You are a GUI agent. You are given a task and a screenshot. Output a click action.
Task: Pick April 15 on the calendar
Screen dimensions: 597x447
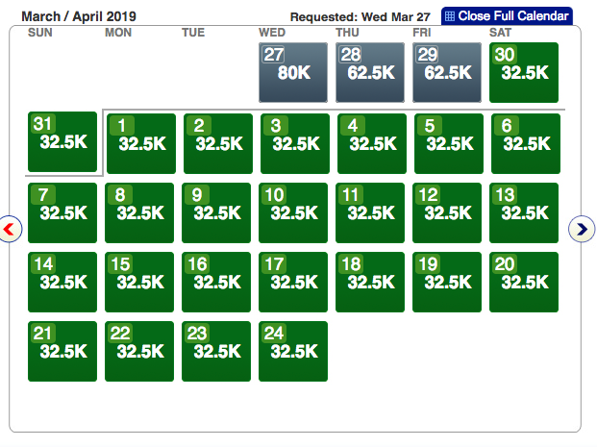139,282
